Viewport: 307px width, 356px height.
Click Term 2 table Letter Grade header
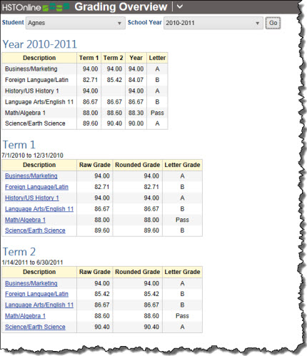(182, 272)
